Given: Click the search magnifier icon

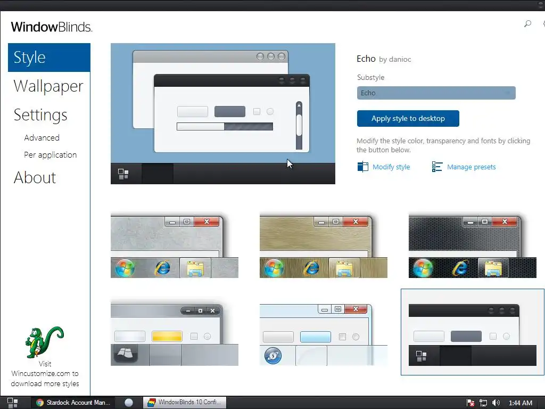Looking at the screenshot, I should 527,23.
